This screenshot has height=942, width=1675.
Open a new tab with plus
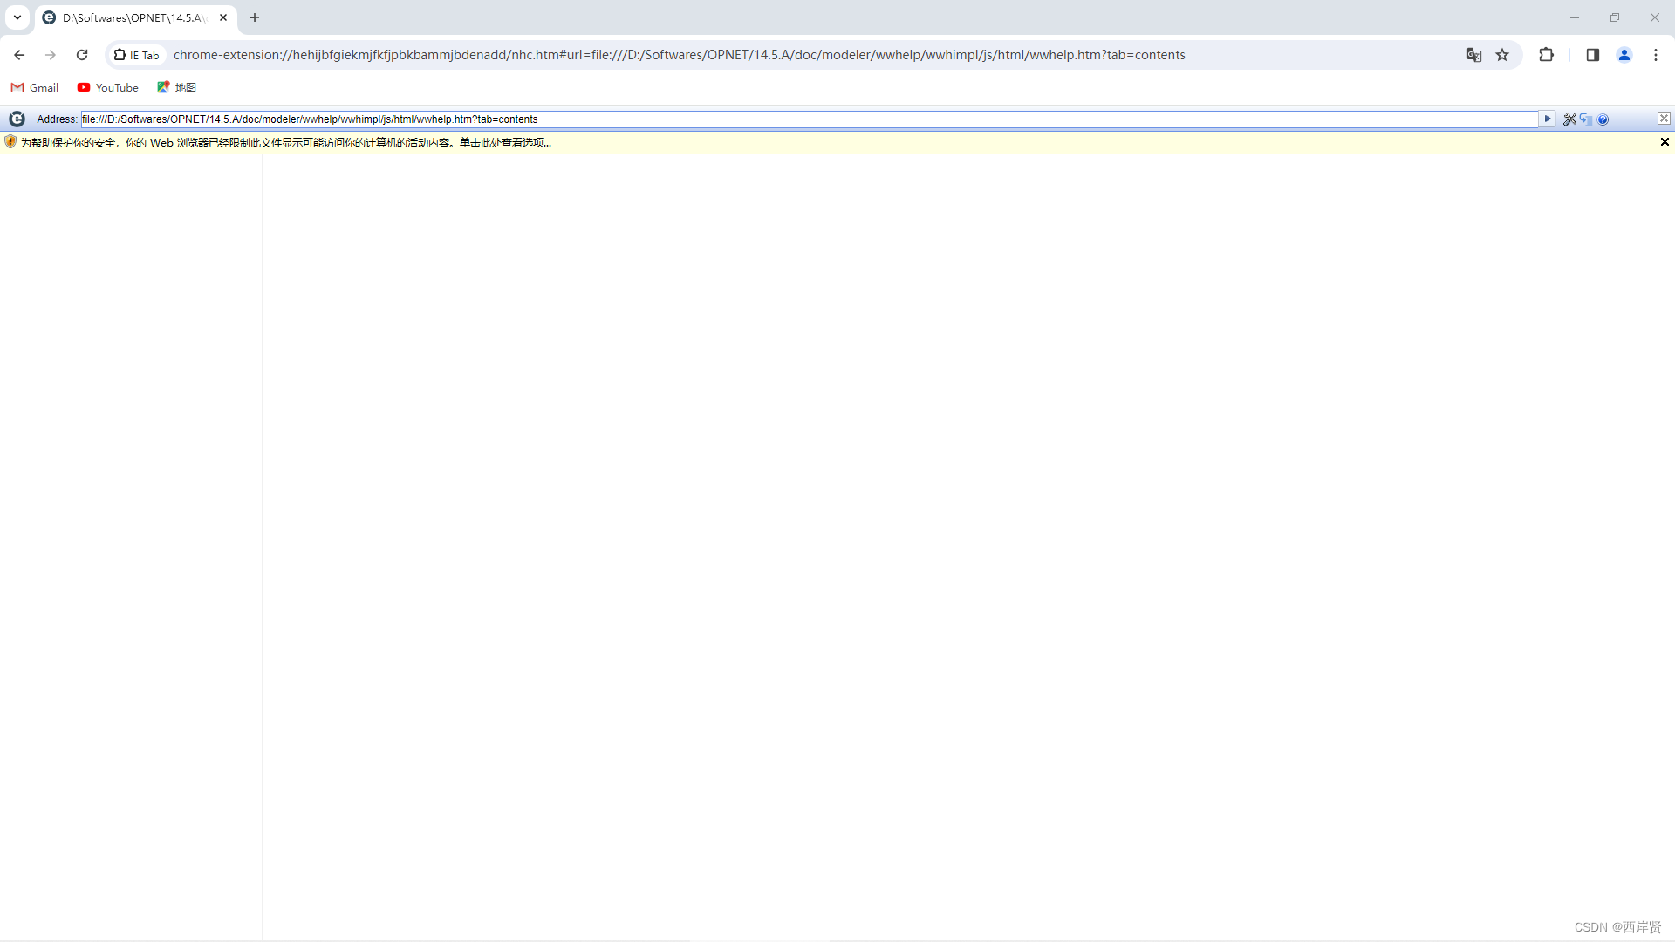click(255, 17)
